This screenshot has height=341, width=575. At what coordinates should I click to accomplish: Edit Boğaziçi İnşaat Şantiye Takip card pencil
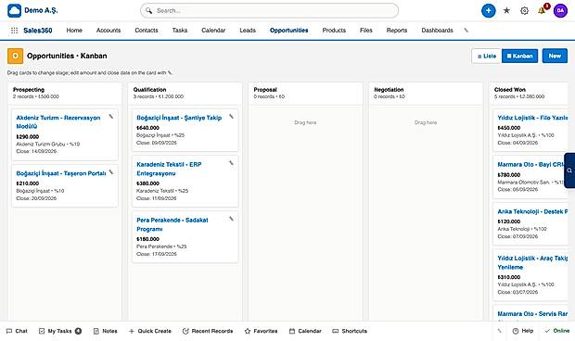232,117
